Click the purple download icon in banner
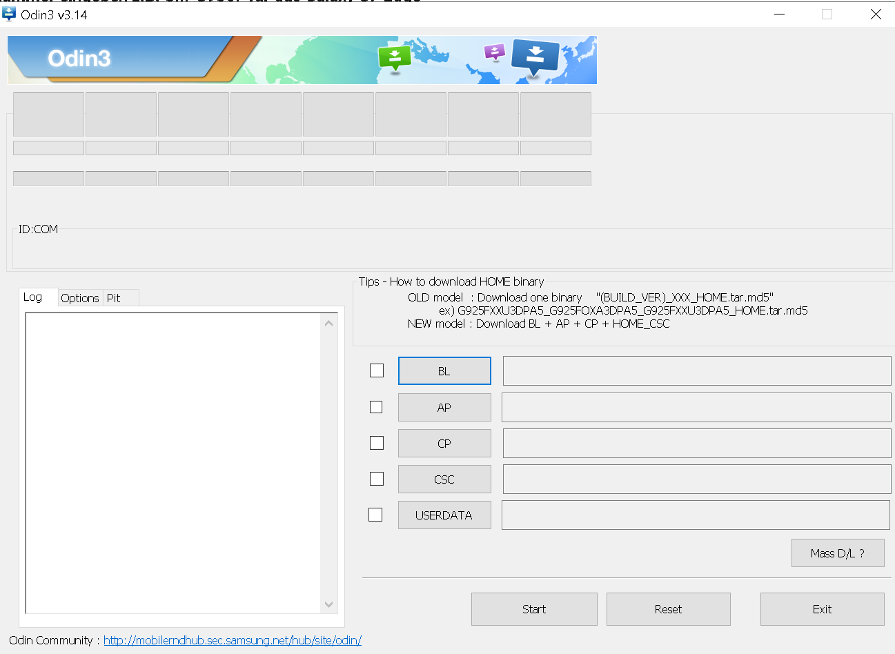The image size is (895, 654). click(x=494, y=52)
